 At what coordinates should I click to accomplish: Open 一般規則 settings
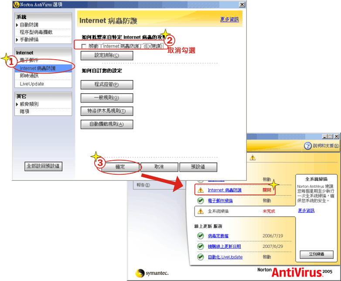[x=107, y=98]
